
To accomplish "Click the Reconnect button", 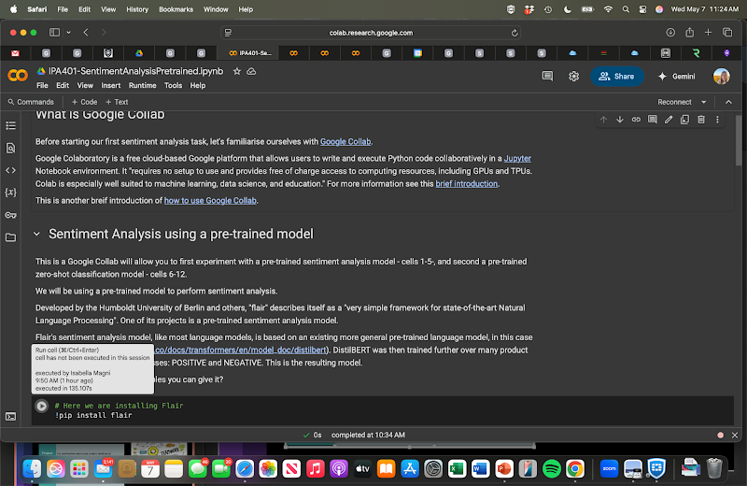I will pyautogui.click(x=674, y=102).
